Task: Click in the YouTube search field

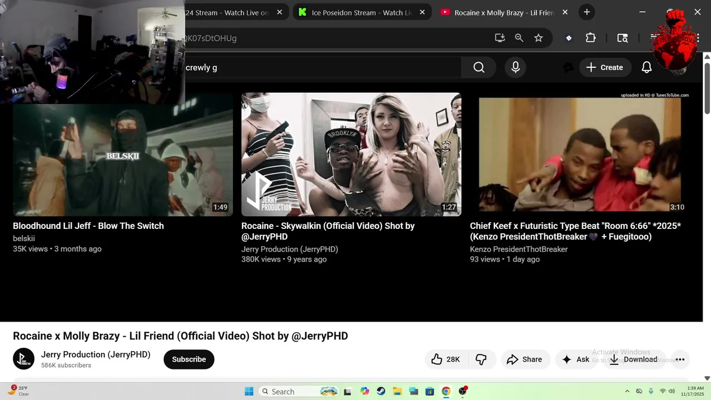Action: tap(322, 67)
